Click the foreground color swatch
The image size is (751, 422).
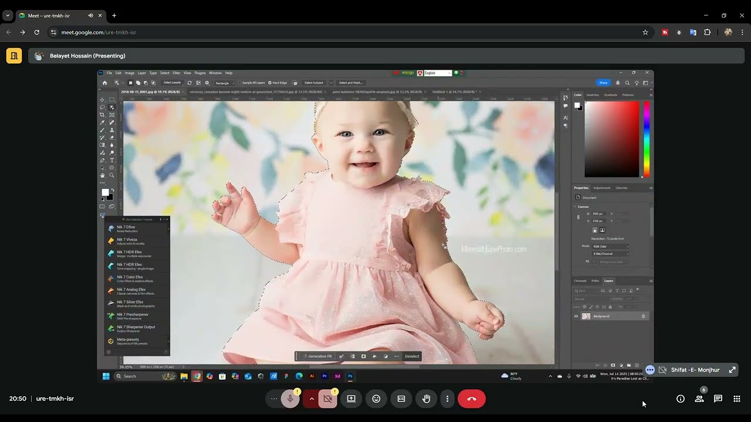(x=105, y=192)
